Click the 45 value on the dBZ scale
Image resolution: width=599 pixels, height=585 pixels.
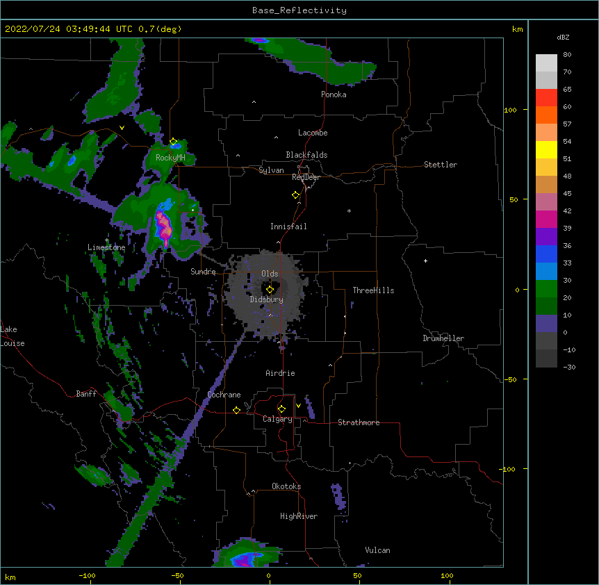567,193
